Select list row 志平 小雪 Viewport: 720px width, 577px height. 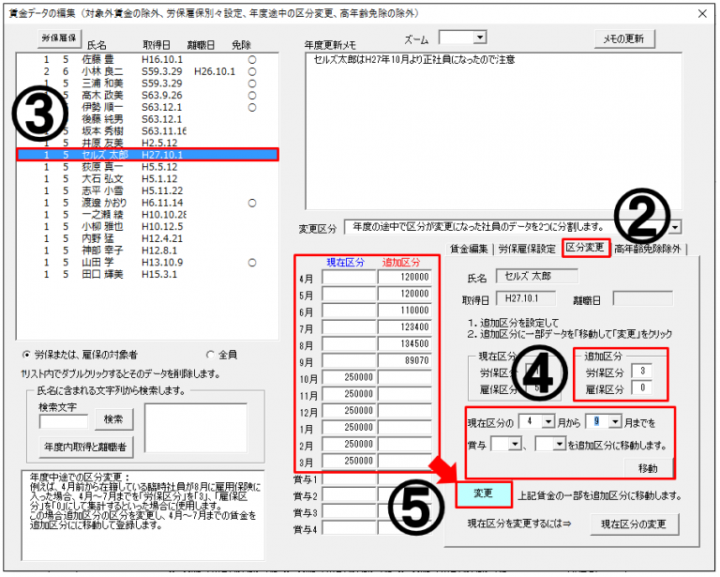(x=147, y=191)
